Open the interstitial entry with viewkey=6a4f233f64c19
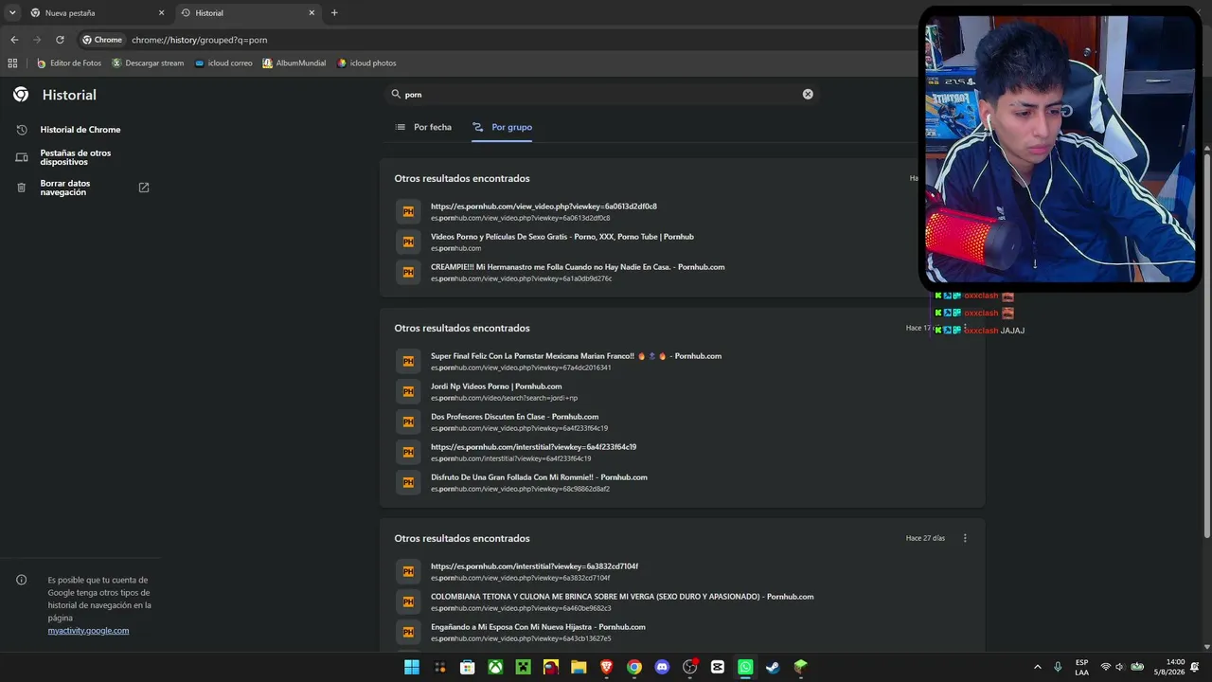 coord(533,447)
